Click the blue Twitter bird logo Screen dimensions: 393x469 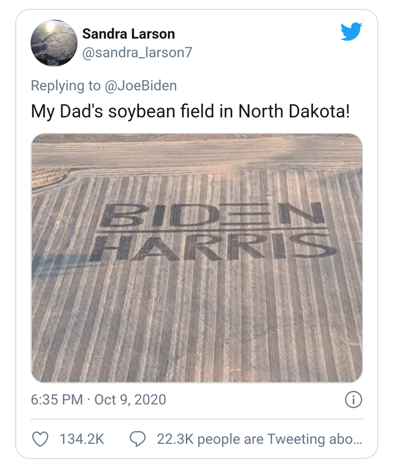pos(351,32)
